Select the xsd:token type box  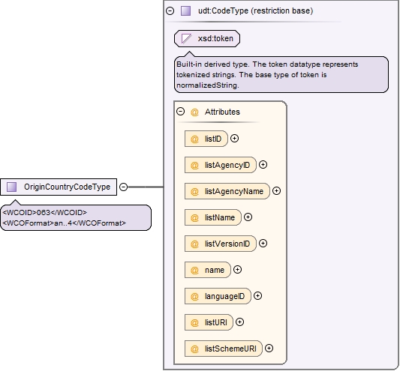[207, 39]
